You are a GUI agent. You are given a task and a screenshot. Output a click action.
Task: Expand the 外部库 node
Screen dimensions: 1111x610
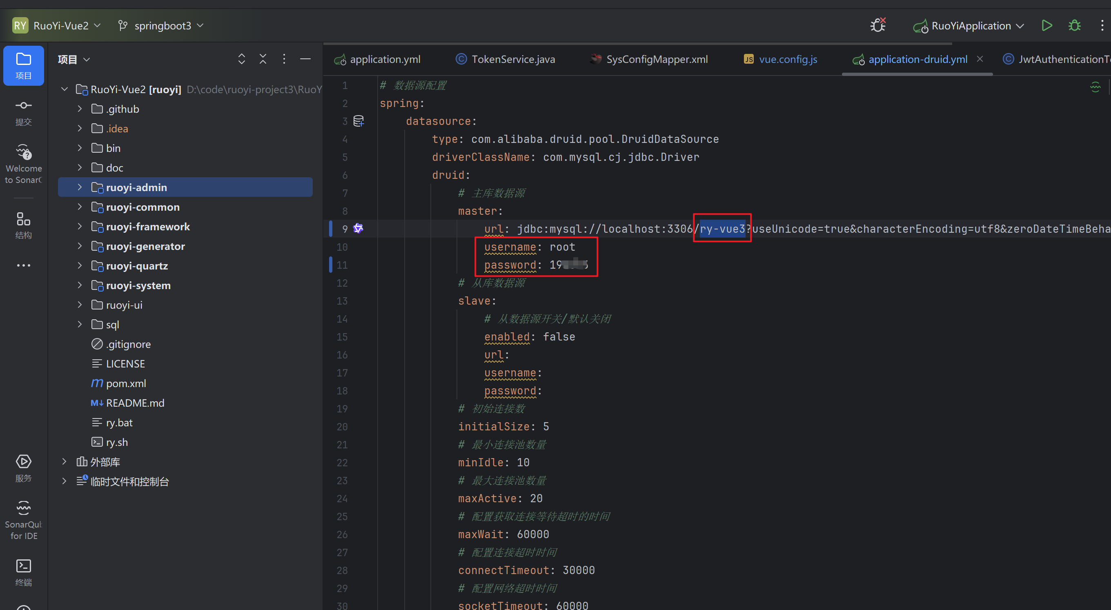coord(64,462)
